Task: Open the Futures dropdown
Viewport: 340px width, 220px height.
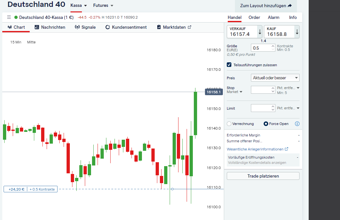Action: (x=103, y=6)
